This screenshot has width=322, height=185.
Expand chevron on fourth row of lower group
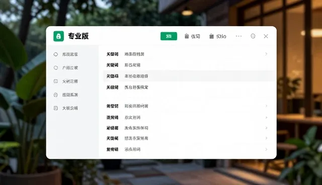point(266,138)
